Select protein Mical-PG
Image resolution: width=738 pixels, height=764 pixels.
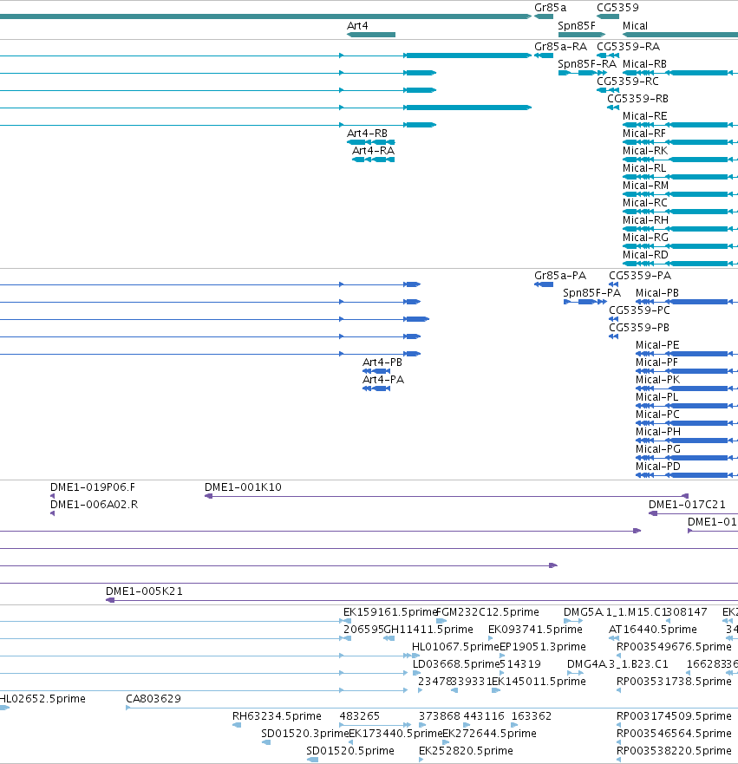[x=687, y=458]
